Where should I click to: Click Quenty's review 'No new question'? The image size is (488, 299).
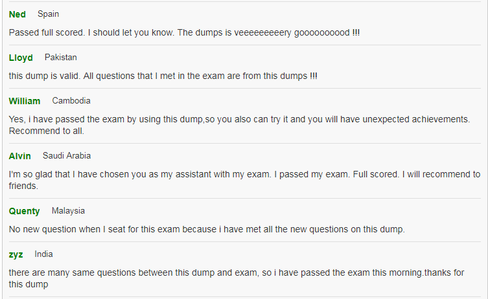tap(207, 229)
